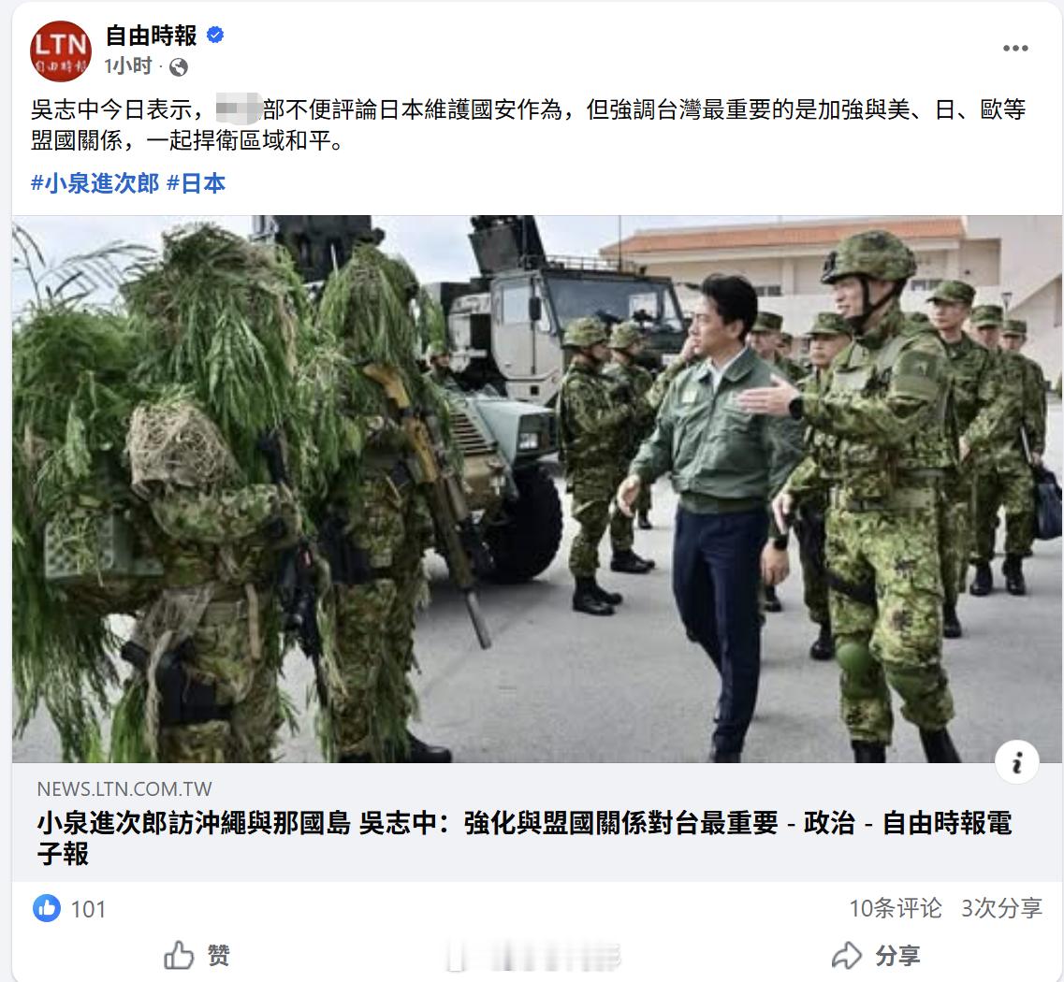Screen dimensions: 1064x982
Task: Open the article headline about 小泉進次郎訪沖繩
Action: tap(524, 838)
